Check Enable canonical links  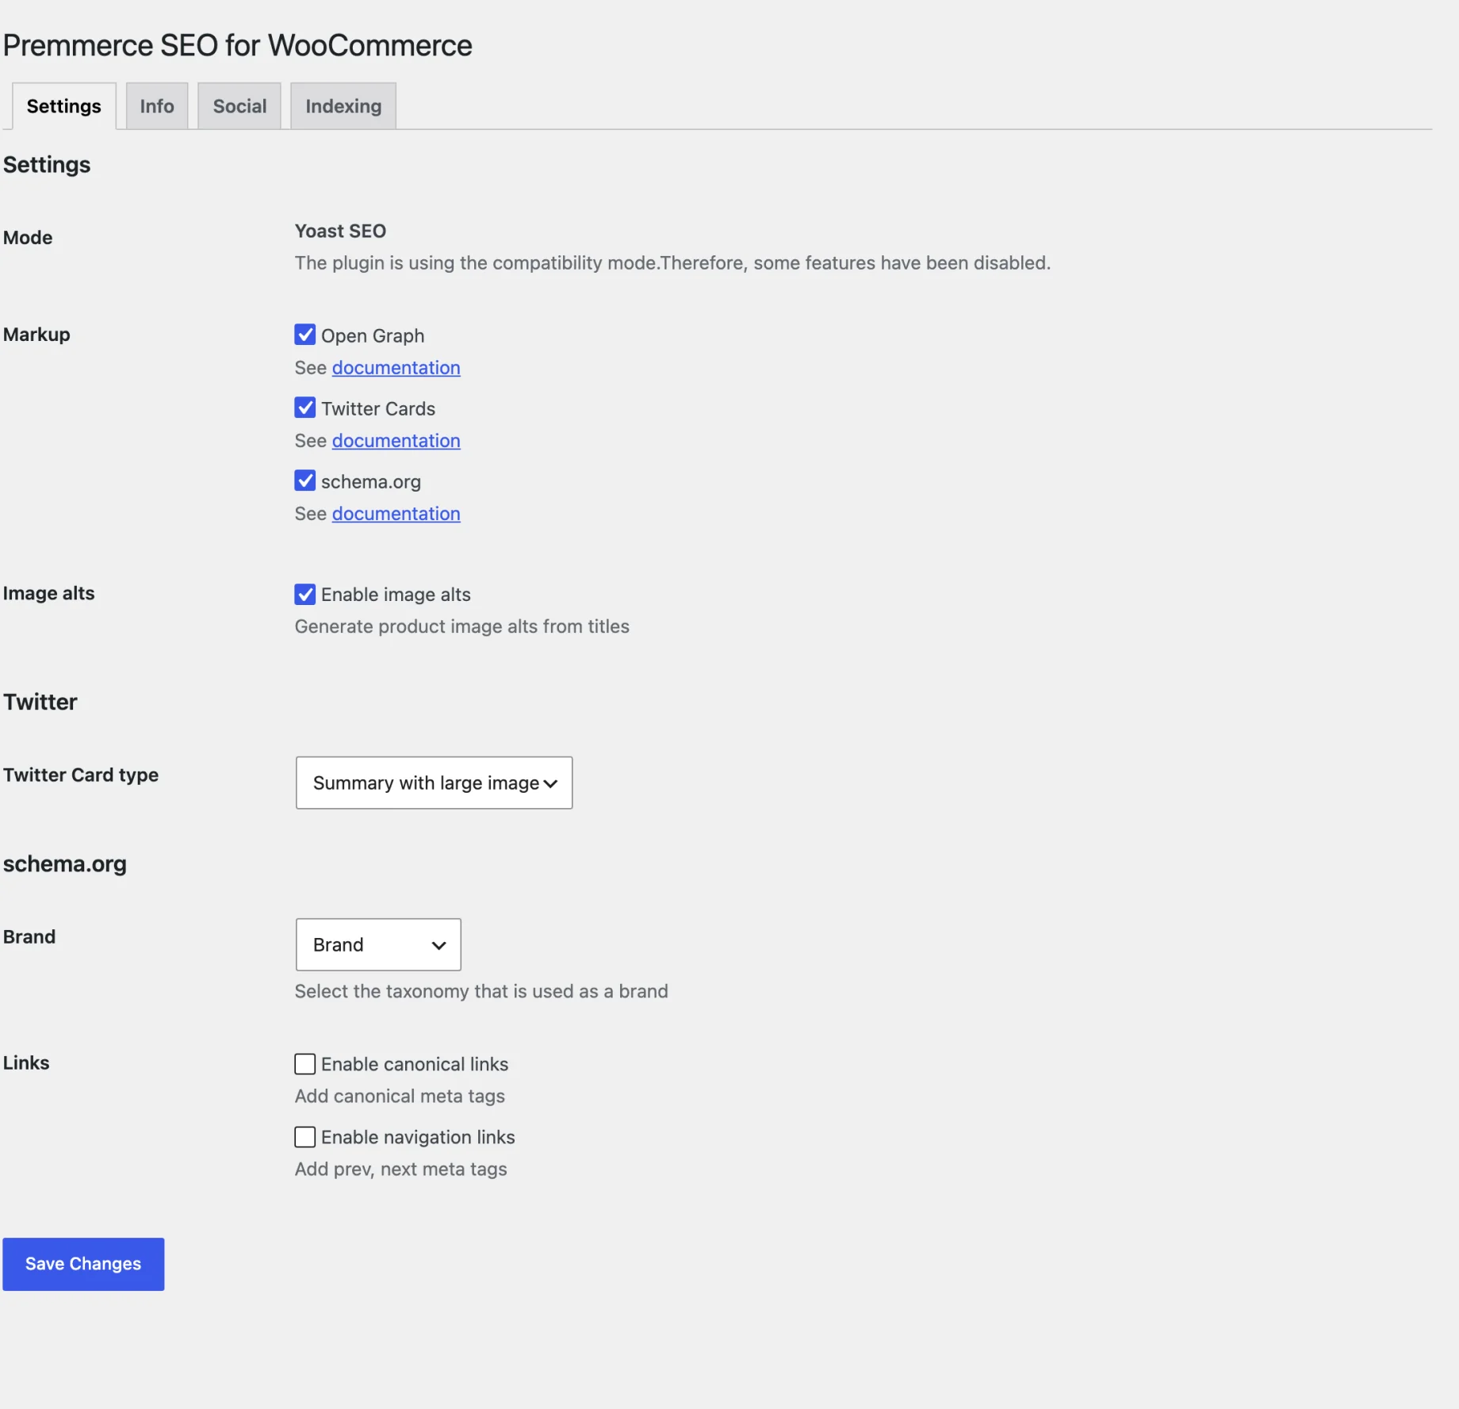[x=305, y=1064]
